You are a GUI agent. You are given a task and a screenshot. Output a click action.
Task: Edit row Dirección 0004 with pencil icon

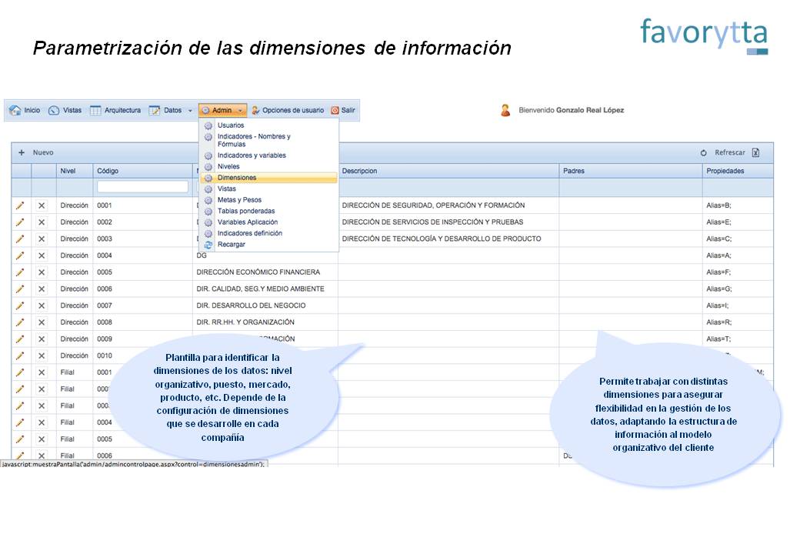click(20, 255)
